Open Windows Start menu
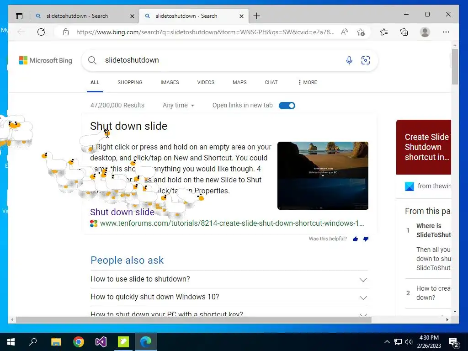 [11, 342]
